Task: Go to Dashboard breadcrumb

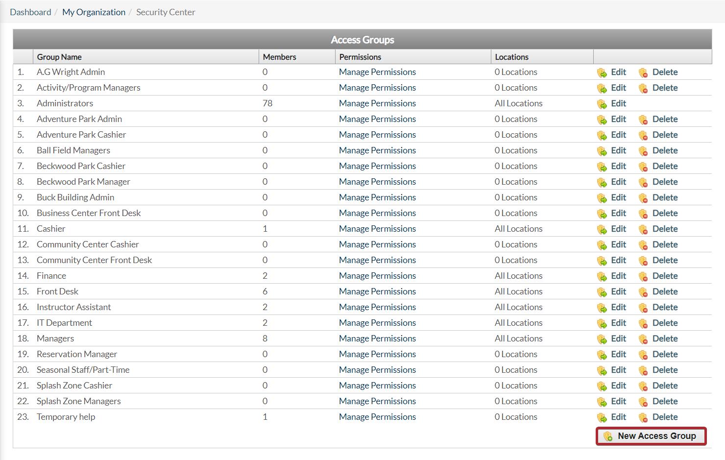Action: coord(30,12)
